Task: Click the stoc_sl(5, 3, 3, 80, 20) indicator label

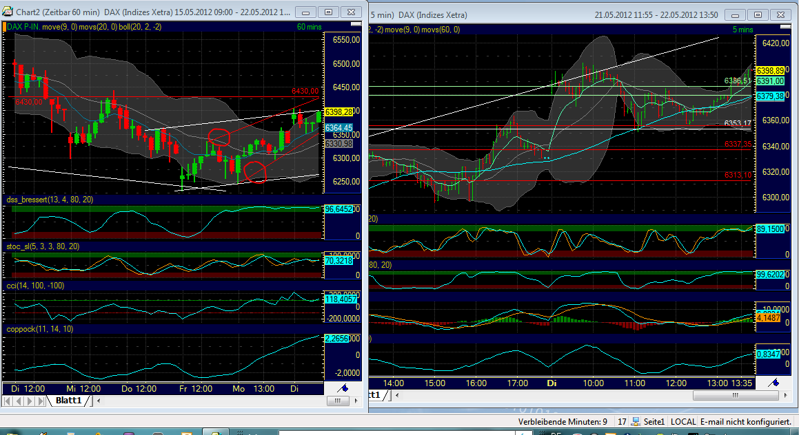Action: [x=43, y=246]
